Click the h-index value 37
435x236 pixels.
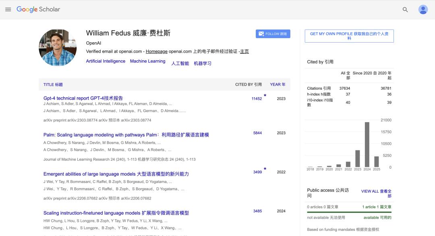tap(348, 94)
